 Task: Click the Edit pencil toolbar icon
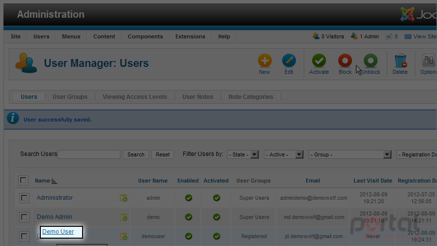point(289,61)
